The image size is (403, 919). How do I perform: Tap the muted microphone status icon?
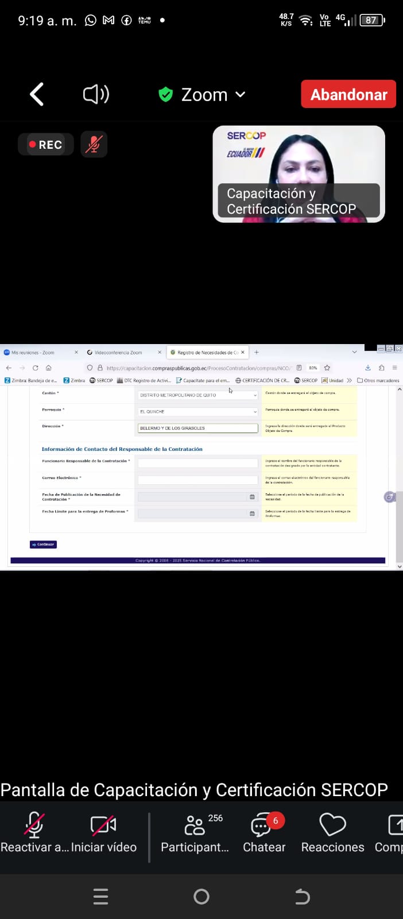click(94, 145)
